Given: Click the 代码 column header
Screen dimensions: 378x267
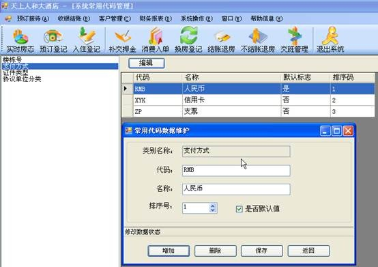Looking at the screenshot, I should tap(158, 78).
